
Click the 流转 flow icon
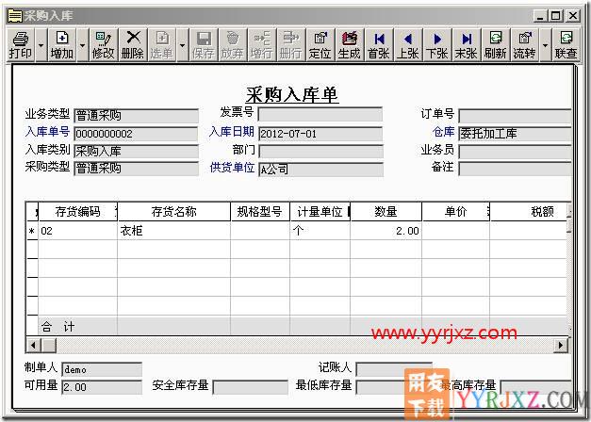(x=525, y=45)
